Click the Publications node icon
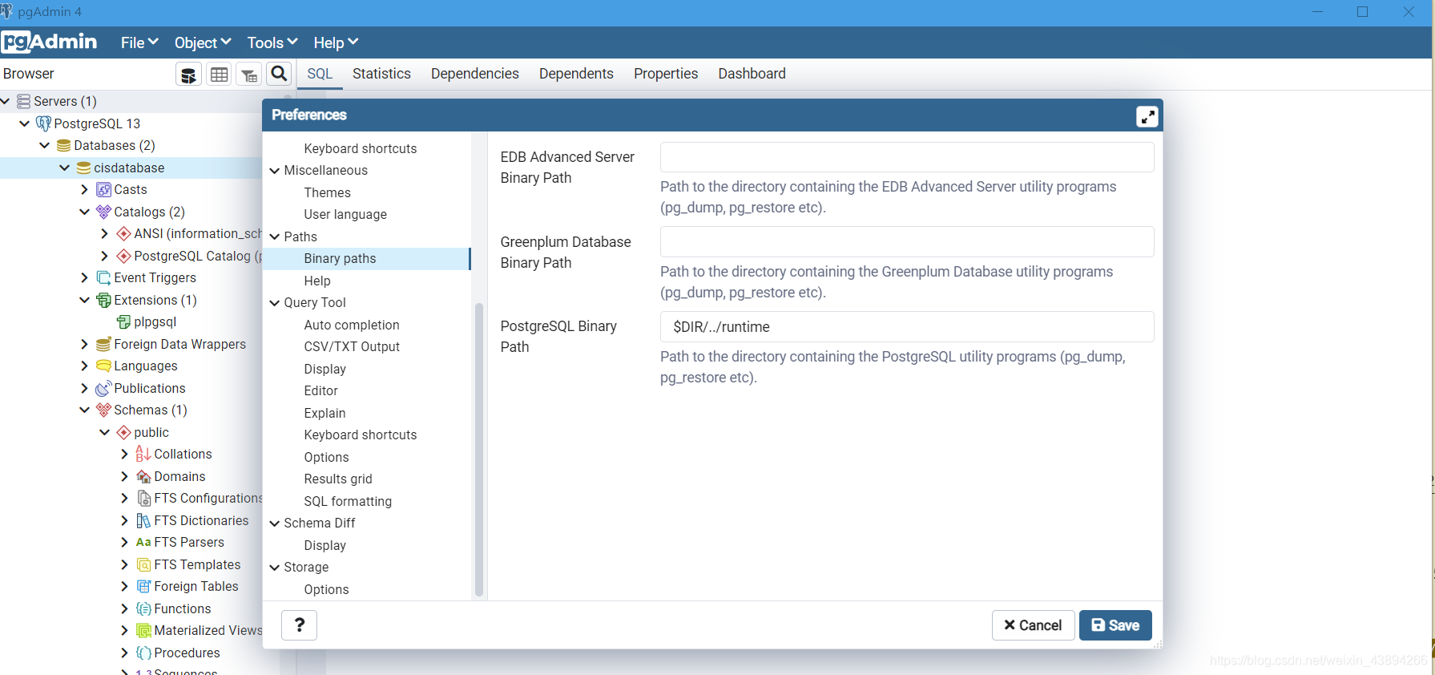Screen dimensions: 1435x675 coord(103,388)
